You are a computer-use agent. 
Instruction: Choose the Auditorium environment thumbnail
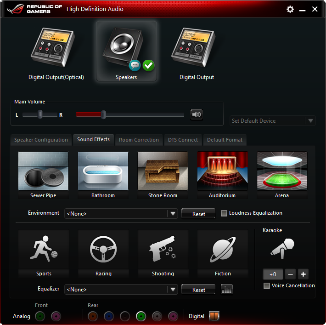pyautogui.click(x=222, y=175)
